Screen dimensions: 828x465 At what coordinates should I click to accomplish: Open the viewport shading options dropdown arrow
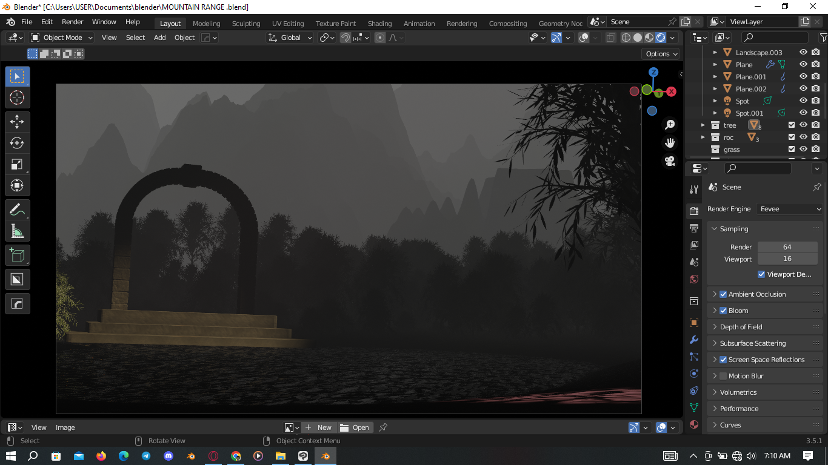pos(672,38)
